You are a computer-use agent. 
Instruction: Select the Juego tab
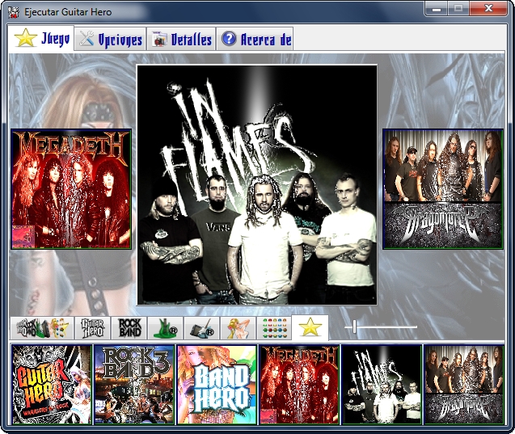[44, 39]
